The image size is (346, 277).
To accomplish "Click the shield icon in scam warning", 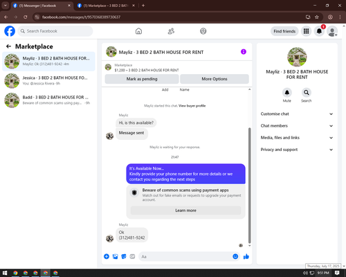I will tap(134, 193).
